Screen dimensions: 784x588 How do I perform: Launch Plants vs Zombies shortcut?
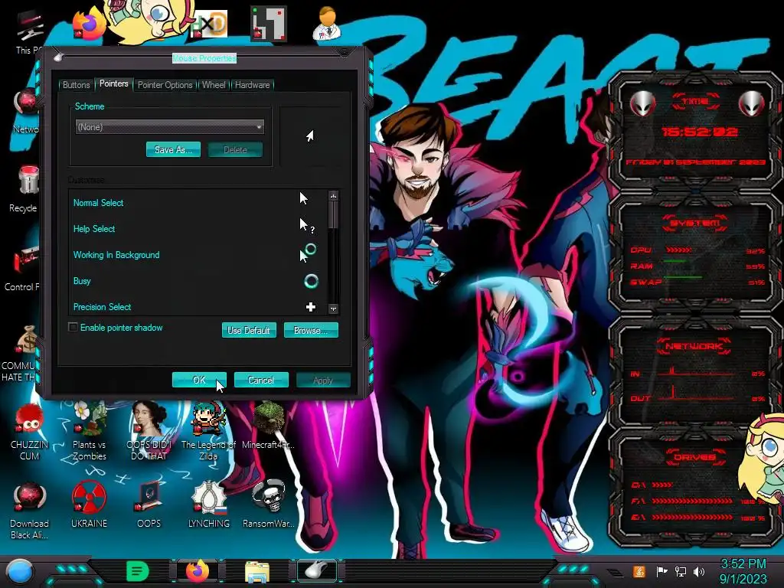[x=89, y=432]
